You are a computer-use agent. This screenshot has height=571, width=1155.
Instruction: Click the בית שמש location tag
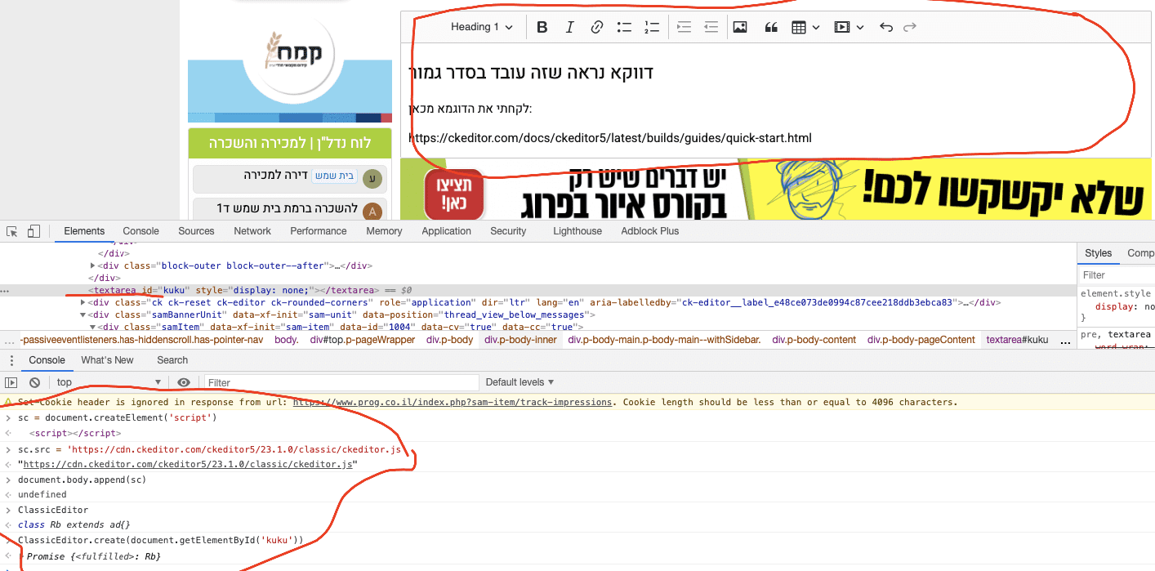(335, 176)
